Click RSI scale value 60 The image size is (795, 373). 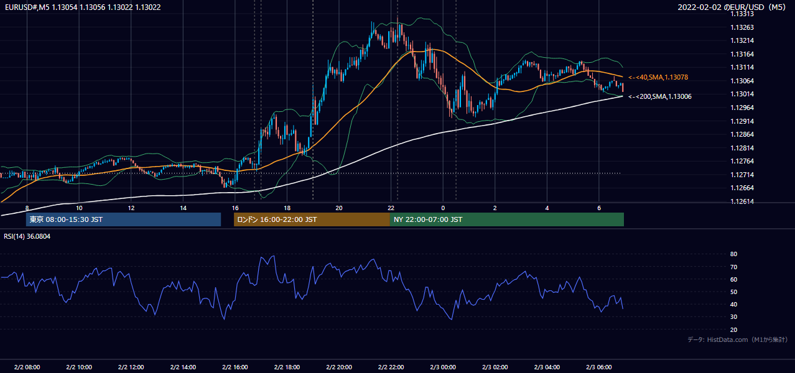point(734,279)
